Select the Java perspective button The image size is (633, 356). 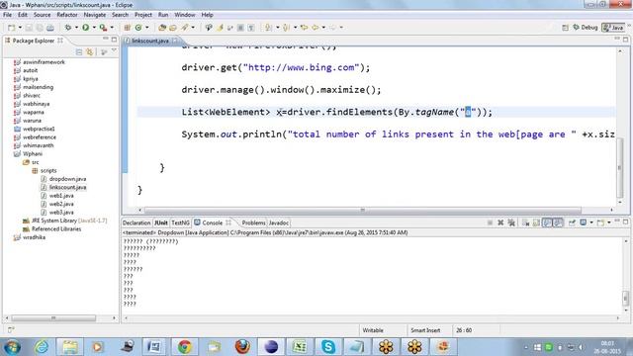613,28
